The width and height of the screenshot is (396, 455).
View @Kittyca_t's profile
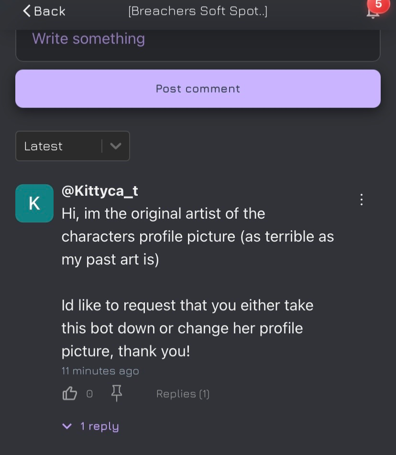[x=99, y=190]
